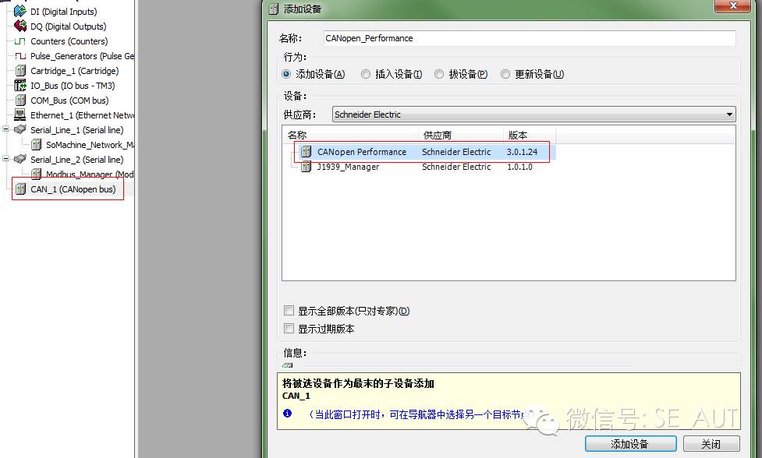762x458 pixels.
Task: Click the Pulse_Generators node icon
Action: [20, 56]
